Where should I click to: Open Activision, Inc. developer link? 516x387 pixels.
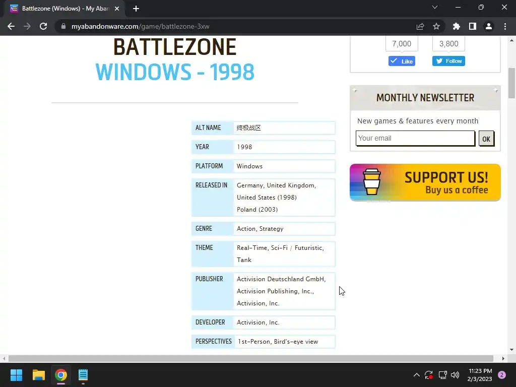[x=258, y=322]
